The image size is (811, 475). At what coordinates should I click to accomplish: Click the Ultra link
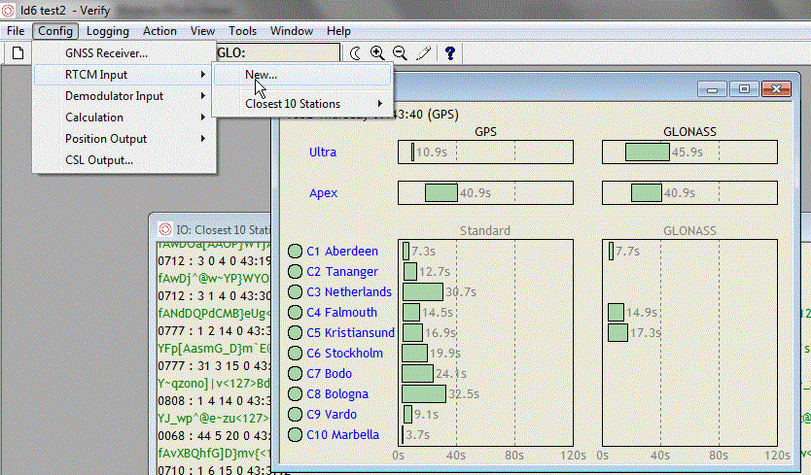(323, 152)
